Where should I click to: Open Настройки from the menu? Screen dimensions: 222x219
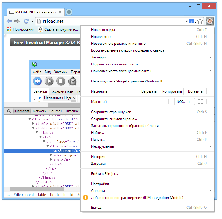point(147,184)
